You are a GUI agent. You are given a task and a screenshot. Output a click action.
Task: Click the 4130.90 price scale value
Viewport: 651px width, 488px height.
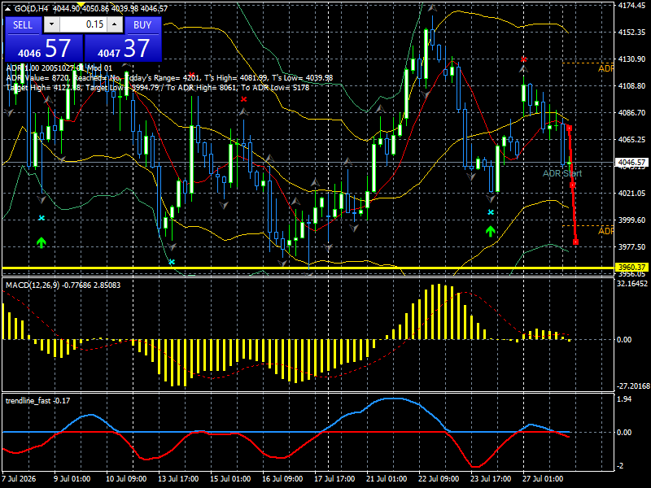pos(631,59)
